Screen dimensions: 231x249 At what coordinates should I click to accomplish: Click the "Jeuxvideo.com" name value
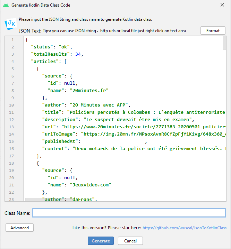pyautogui.click(x=91, y=185)
